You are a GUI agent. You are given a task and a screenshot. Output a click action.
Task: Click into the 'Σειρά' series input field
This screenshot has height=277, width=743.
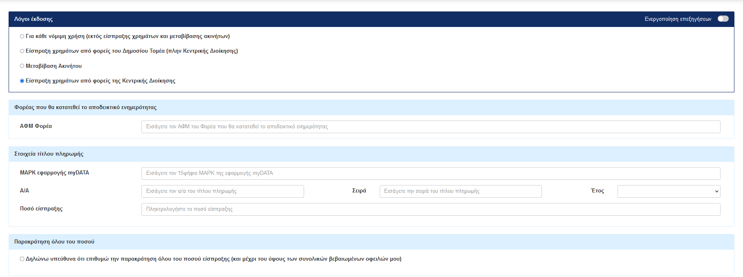click(x=460, y=191)
